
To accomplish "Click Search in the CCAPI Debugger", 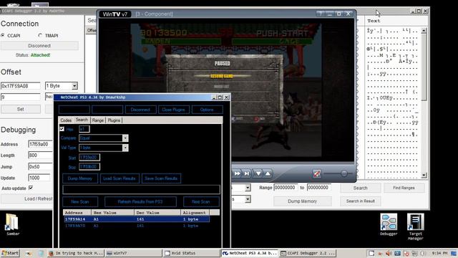I will tap(361, 188).
